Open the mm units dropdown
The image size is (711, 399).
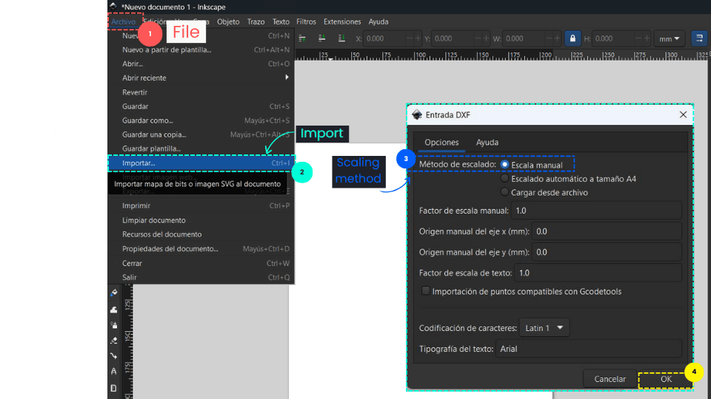669,38
